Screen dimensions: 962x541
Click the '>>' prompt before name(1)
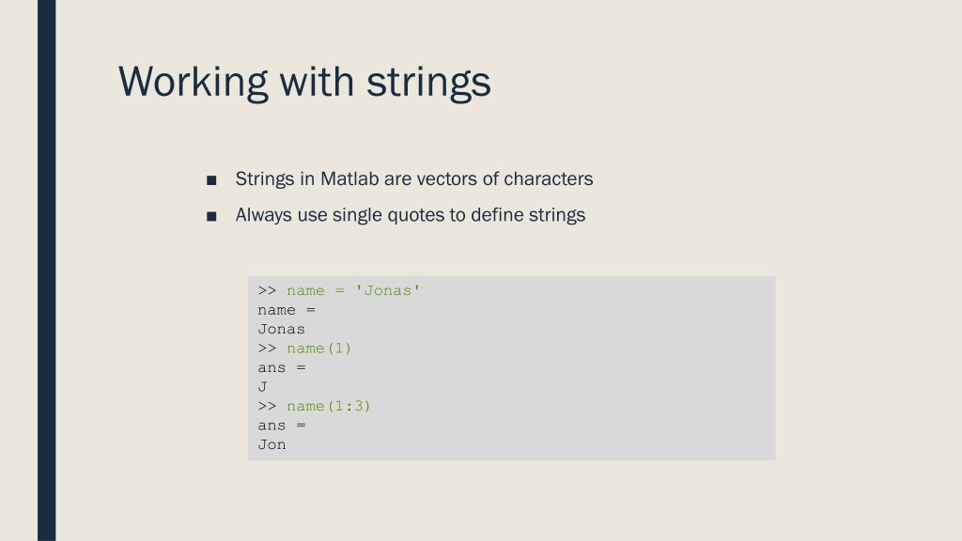coord(267,348)
